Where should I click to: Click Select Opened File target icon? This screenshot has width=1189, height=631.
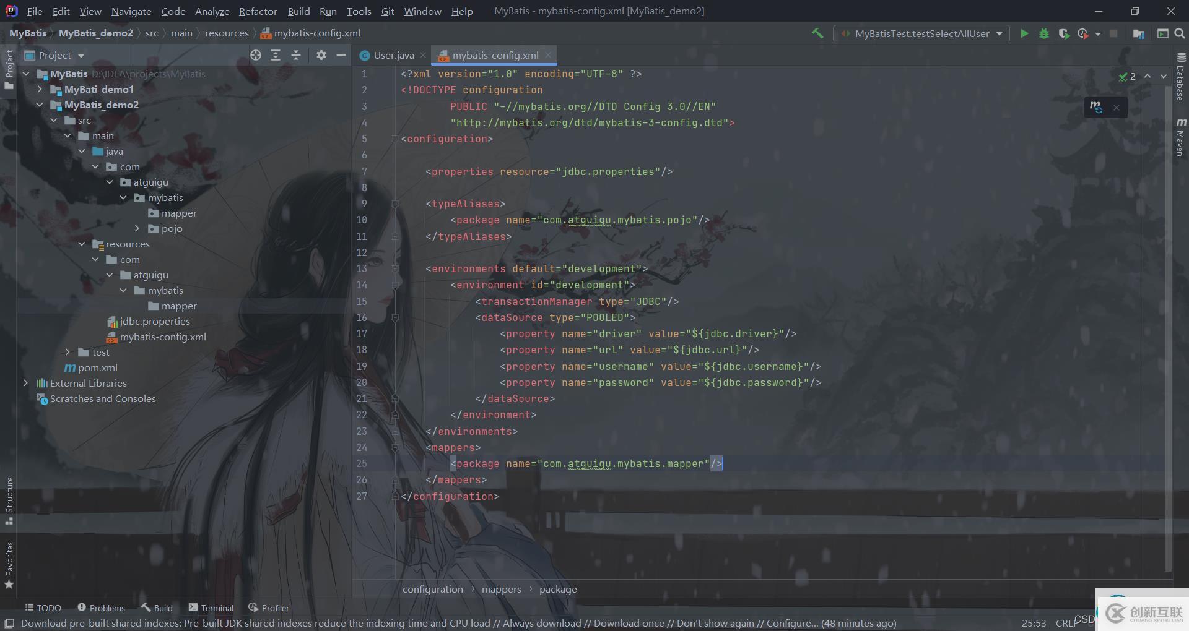(x=256, y=55)
